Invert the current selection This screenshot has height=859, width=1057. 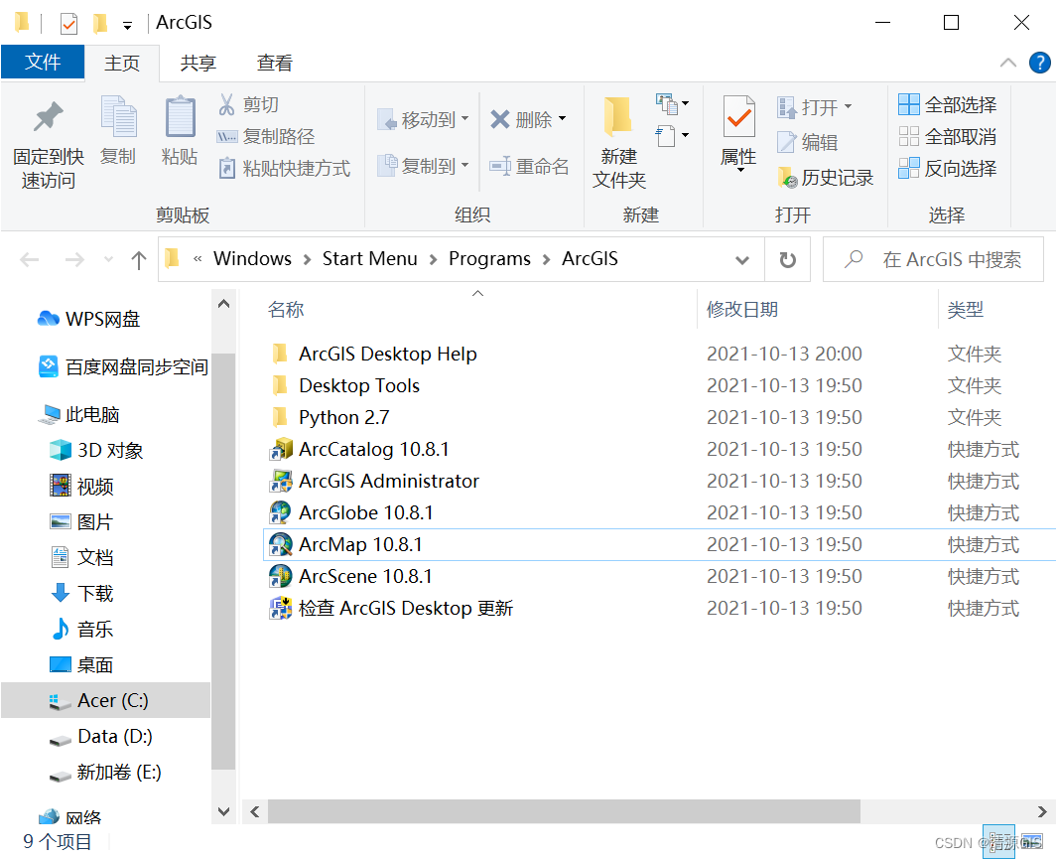947,169
